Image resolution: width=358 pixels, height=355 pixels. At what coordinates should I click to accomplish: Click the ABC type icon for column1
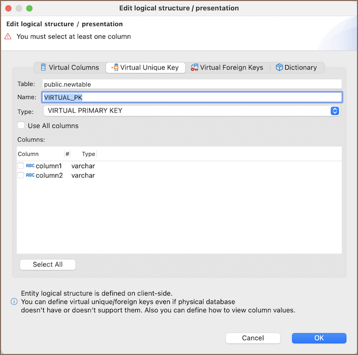[30, 166]
